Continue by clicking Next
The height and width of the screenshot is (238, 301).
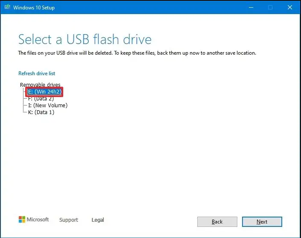pos(262,222)
